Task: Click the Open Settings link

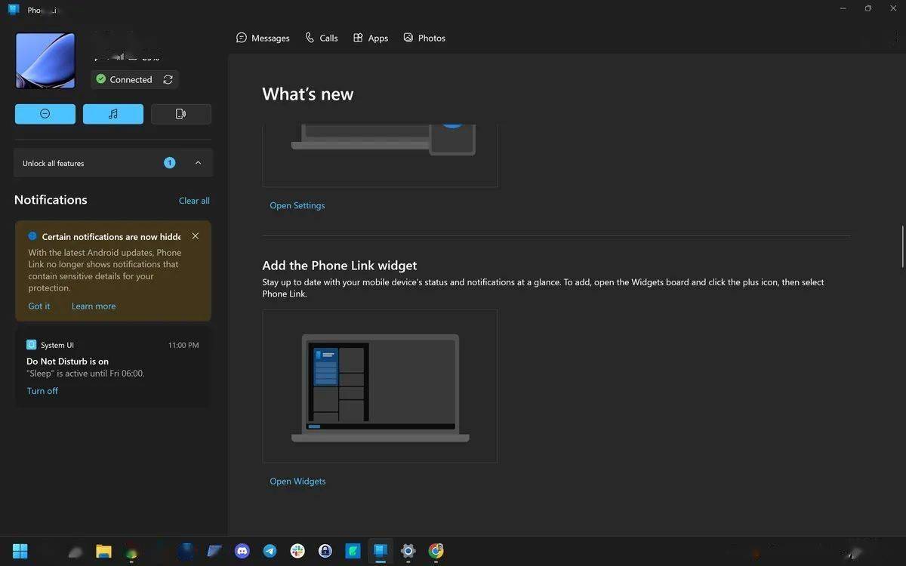Action: (297, 205)
